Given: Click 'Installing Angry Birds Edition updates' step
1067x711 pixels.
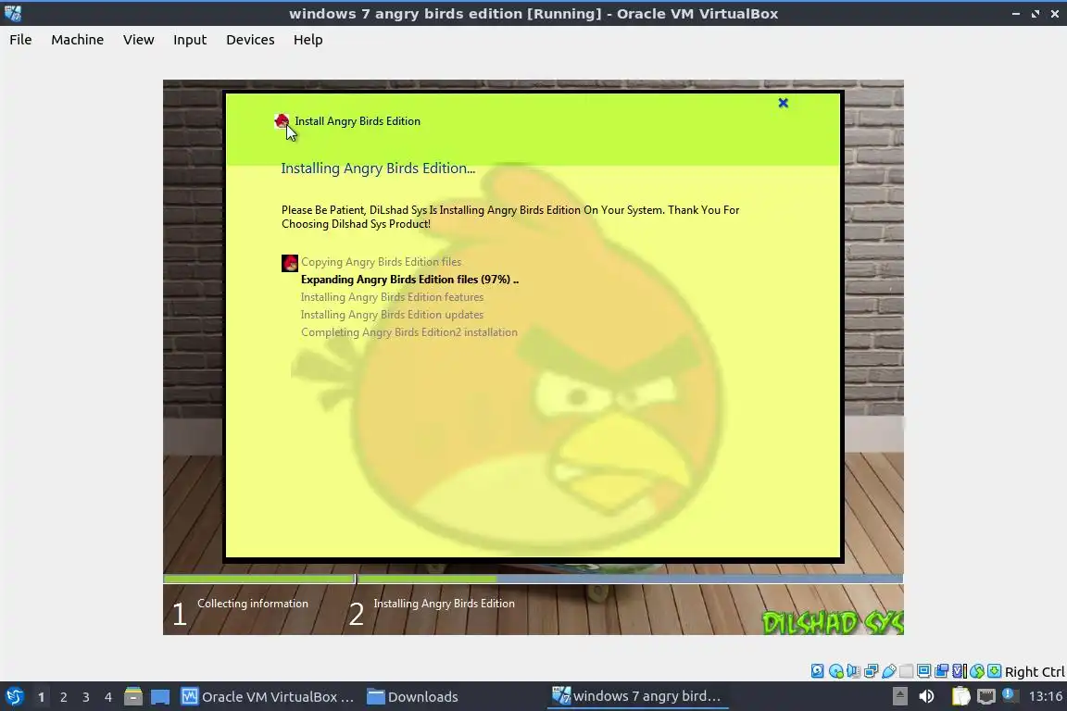Looking at the screenshot, I should pos(393,315).
